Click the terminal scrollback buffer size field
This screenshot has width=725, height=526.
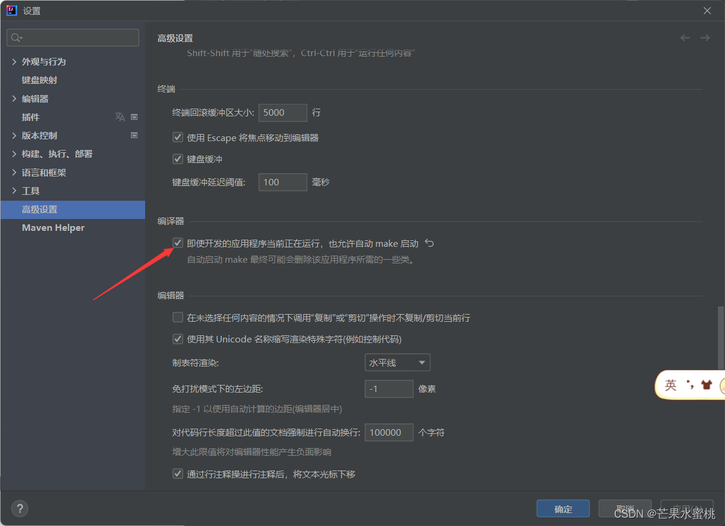[283, 113]
